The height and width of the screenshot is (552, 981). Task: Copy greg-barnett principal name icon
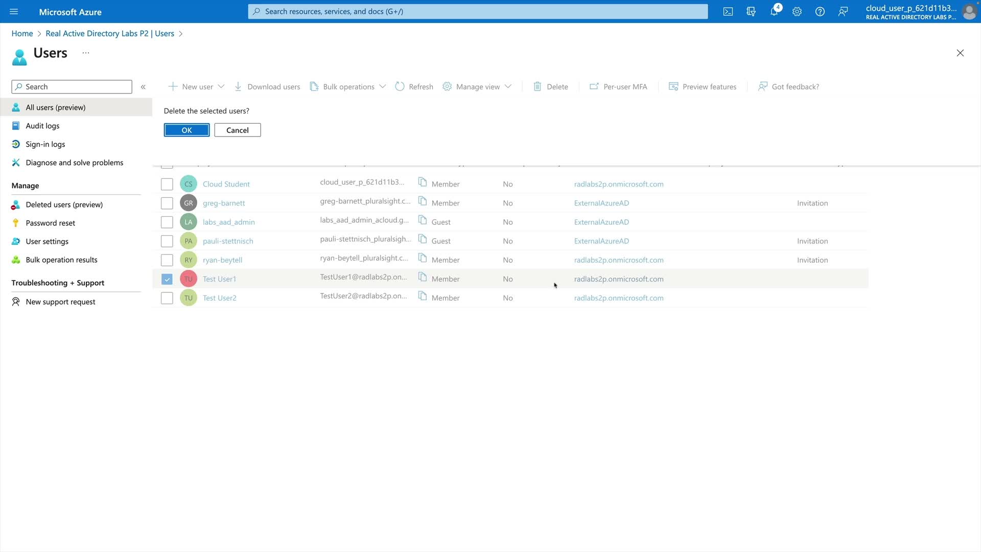(423, 201)
